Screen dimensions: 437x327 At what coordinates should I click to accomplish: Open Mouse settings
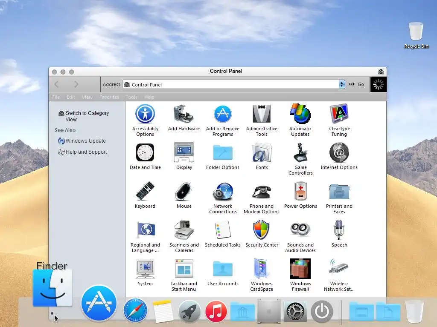pyautogui.click(x=184, y=195)
